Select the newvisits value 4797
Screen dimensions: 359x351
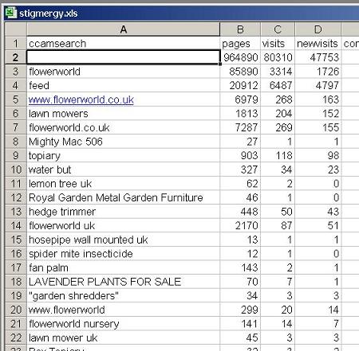click(x=318, y=86)
